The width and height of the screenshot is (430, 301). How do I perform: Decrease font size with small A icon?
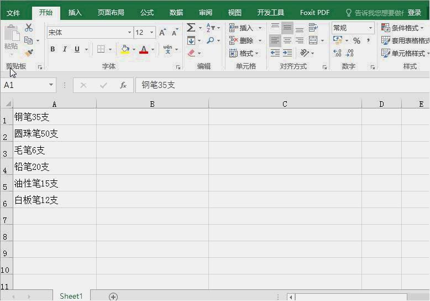tap(175, 33)
